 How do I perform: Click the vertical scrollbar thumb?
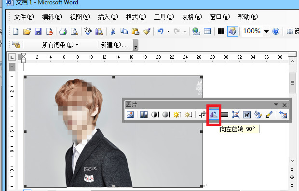pyautogui.click(x=293, y=83)
